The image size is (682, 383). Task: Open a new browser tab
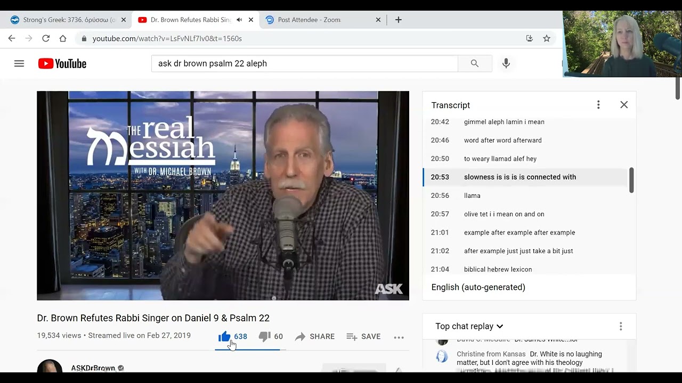click(399, 20)
